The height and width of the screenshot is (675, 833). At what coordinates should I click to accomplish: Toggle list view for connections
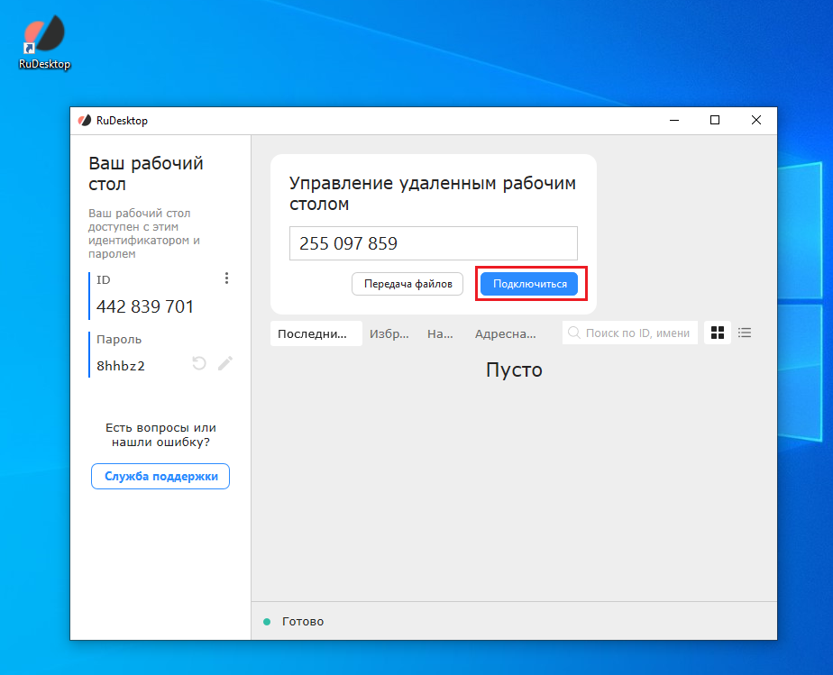(745, 333)
